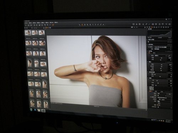Click the Undo arrow in the toolbar
The height and width of the screenshot is (133, 178).
coord(45,25)
